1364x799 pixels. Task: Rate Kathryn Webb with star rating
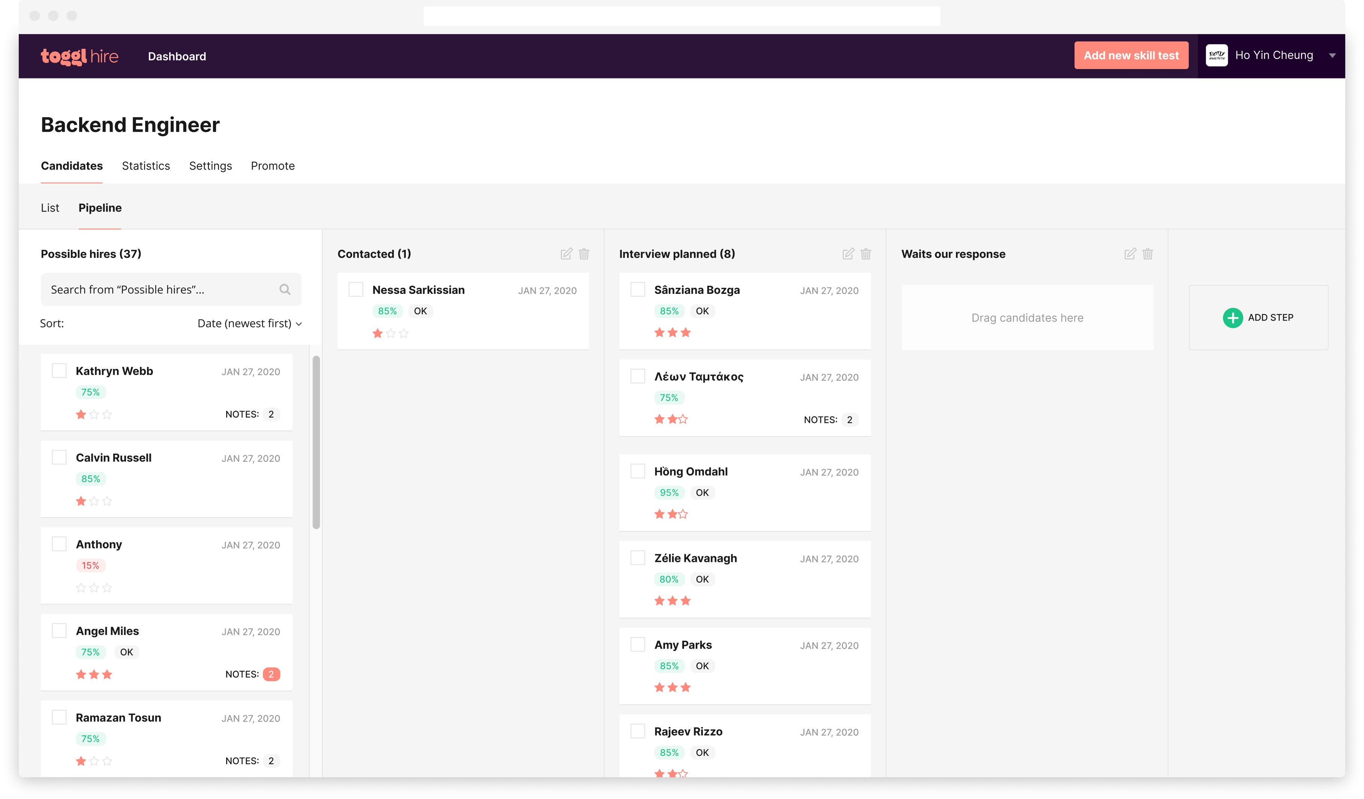click(x=94, y=414)
